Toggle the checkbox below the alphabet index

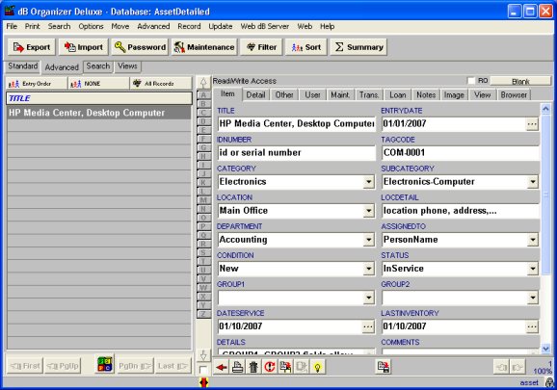coord(203,370)
